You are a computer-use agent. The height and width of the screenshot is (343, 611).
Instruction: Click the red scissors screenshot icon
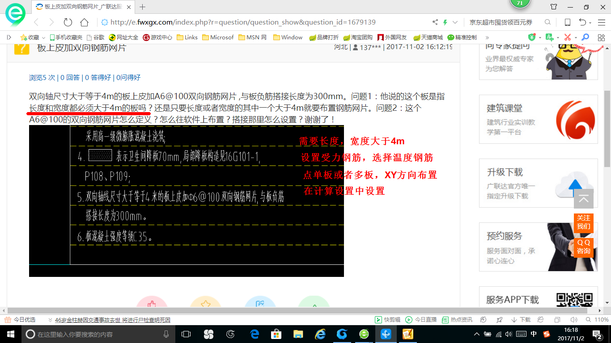pos(567,38)
